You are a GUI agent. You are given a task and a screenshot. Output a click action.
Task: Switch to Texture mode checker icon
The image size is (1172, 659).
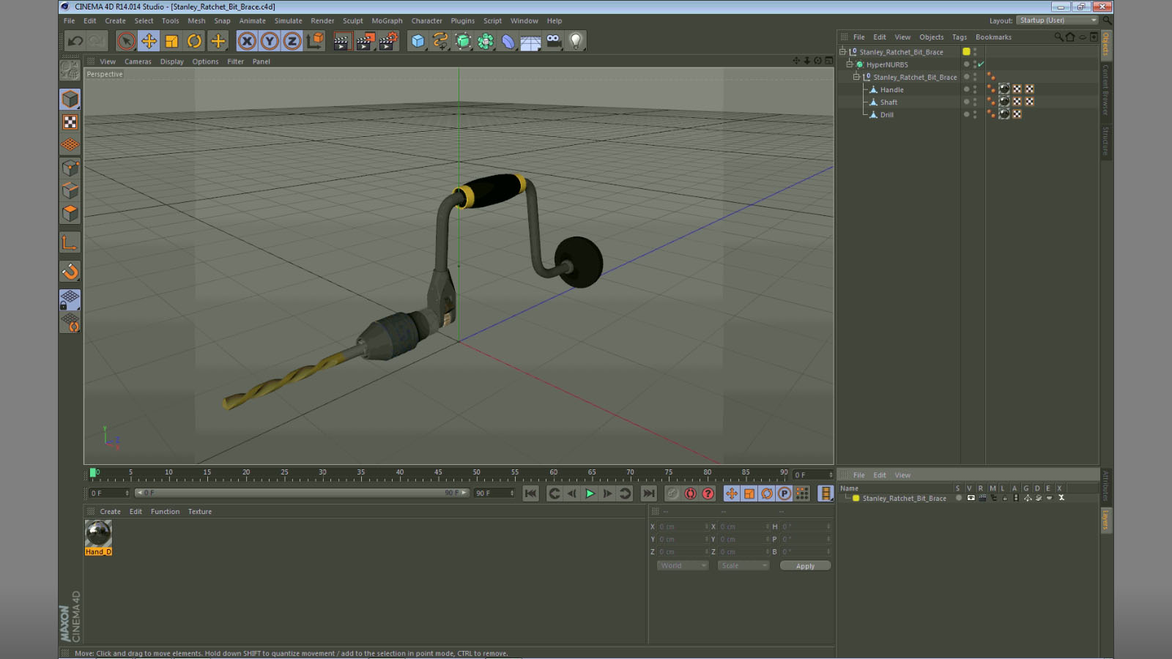[x=70, y=122]
